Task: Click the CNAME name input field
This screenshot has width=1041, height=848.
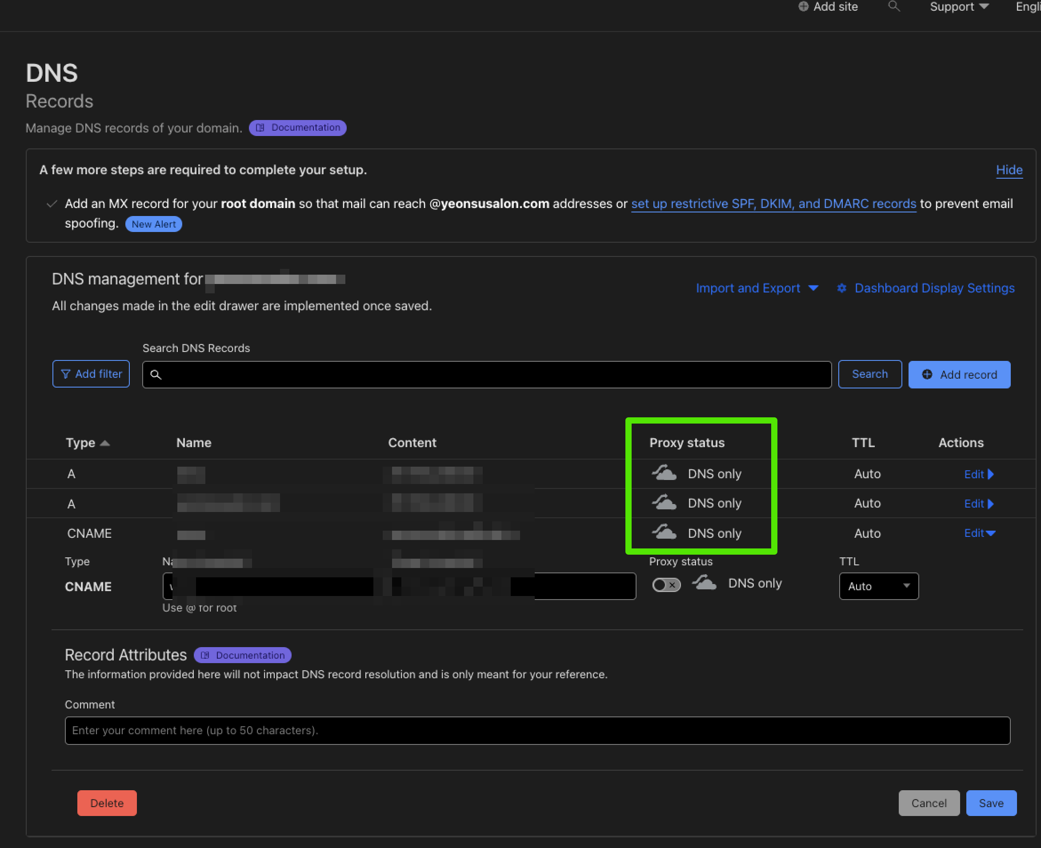Action: (x=399, y=586)
